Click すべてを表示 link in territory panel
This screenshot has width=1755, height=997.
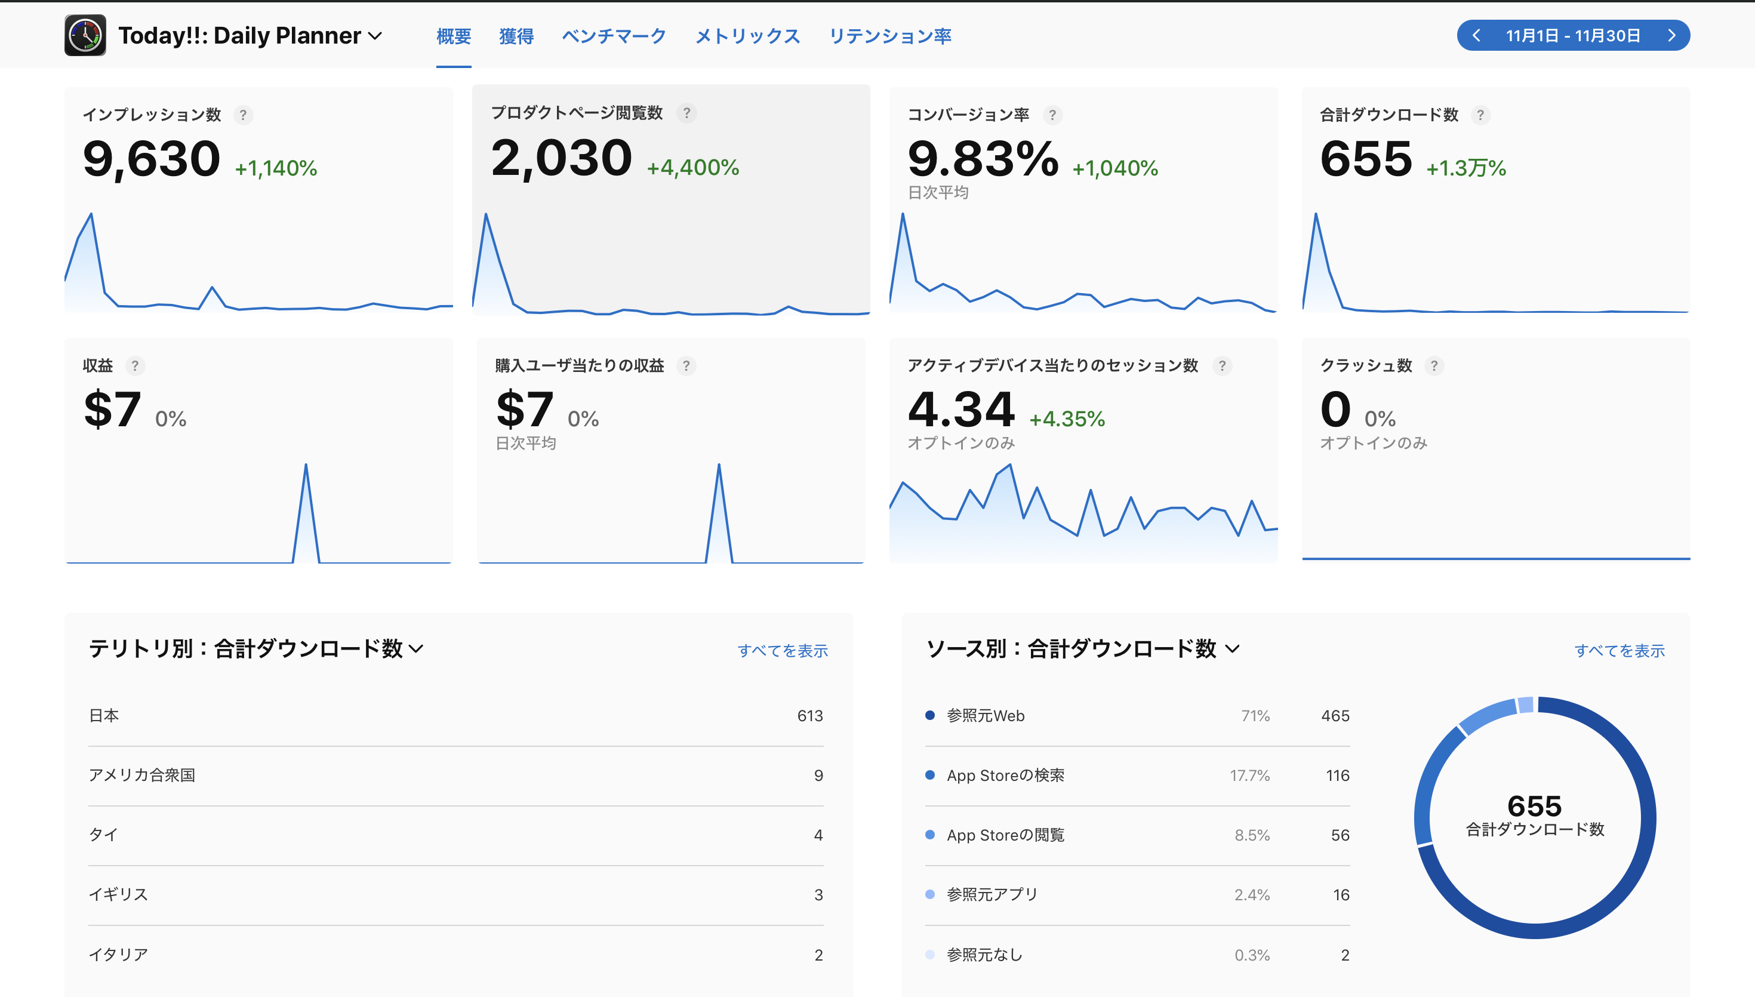point(783,651)
